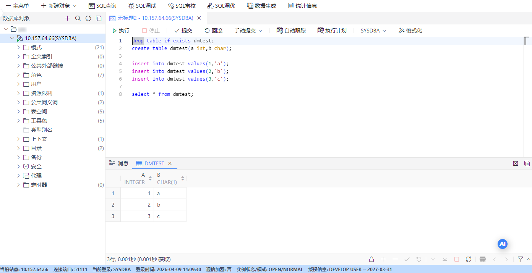Add a new connection with the plus icon
The image size is (532, 273).
(x=68, y=18)
